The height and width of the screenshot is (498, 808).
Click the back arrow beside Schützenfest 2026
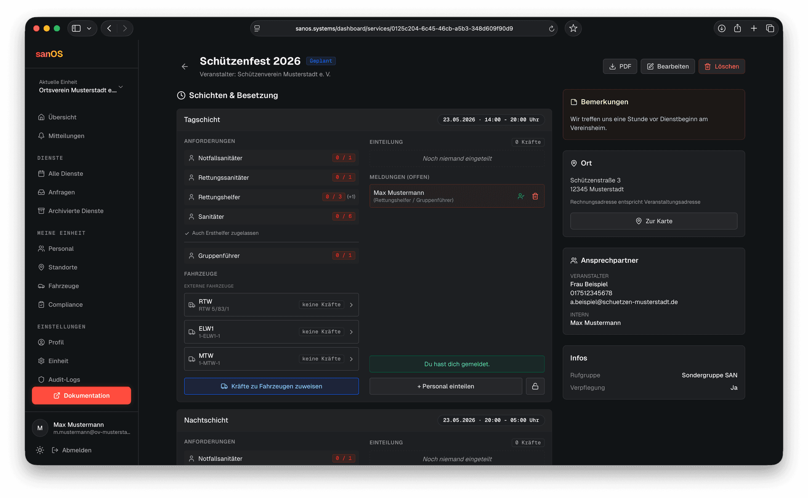(185, 66)
